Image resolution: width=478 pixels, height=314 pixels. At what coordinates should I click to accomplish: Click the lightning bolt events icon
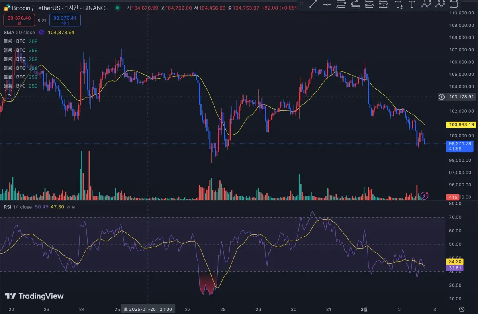425,196
